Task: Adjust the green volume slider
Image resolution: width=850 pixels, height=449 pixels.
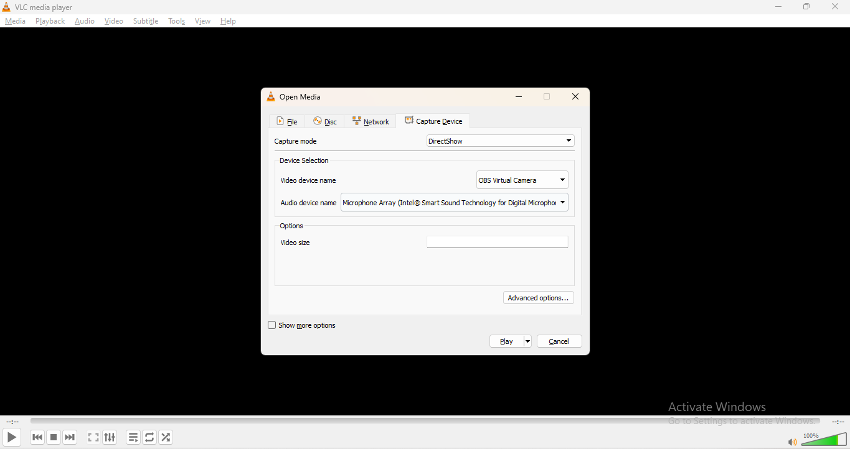Action: 824,440
